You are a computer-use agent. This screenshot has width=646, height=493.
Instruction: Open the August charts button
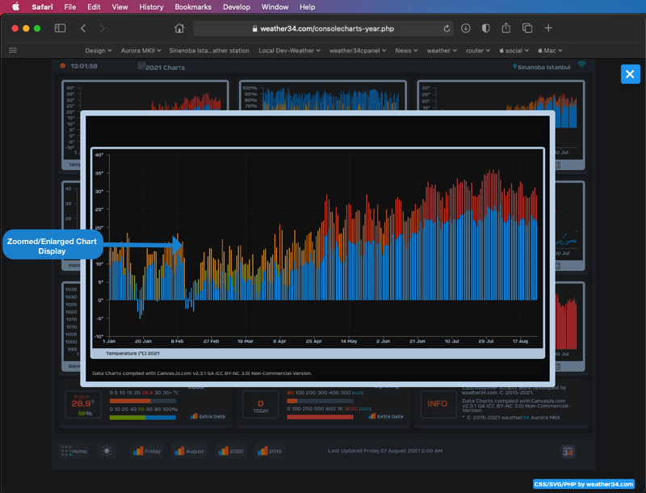(x=189, y=451)
